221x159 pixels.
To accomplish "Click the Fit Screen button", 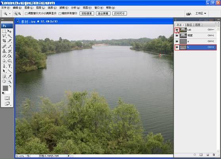I will click(103, 13).
